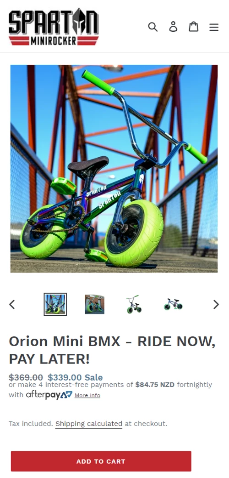229x478 pixels.
Task: Click the Orion Mini BMX product title
Action: tap(112, 350)
